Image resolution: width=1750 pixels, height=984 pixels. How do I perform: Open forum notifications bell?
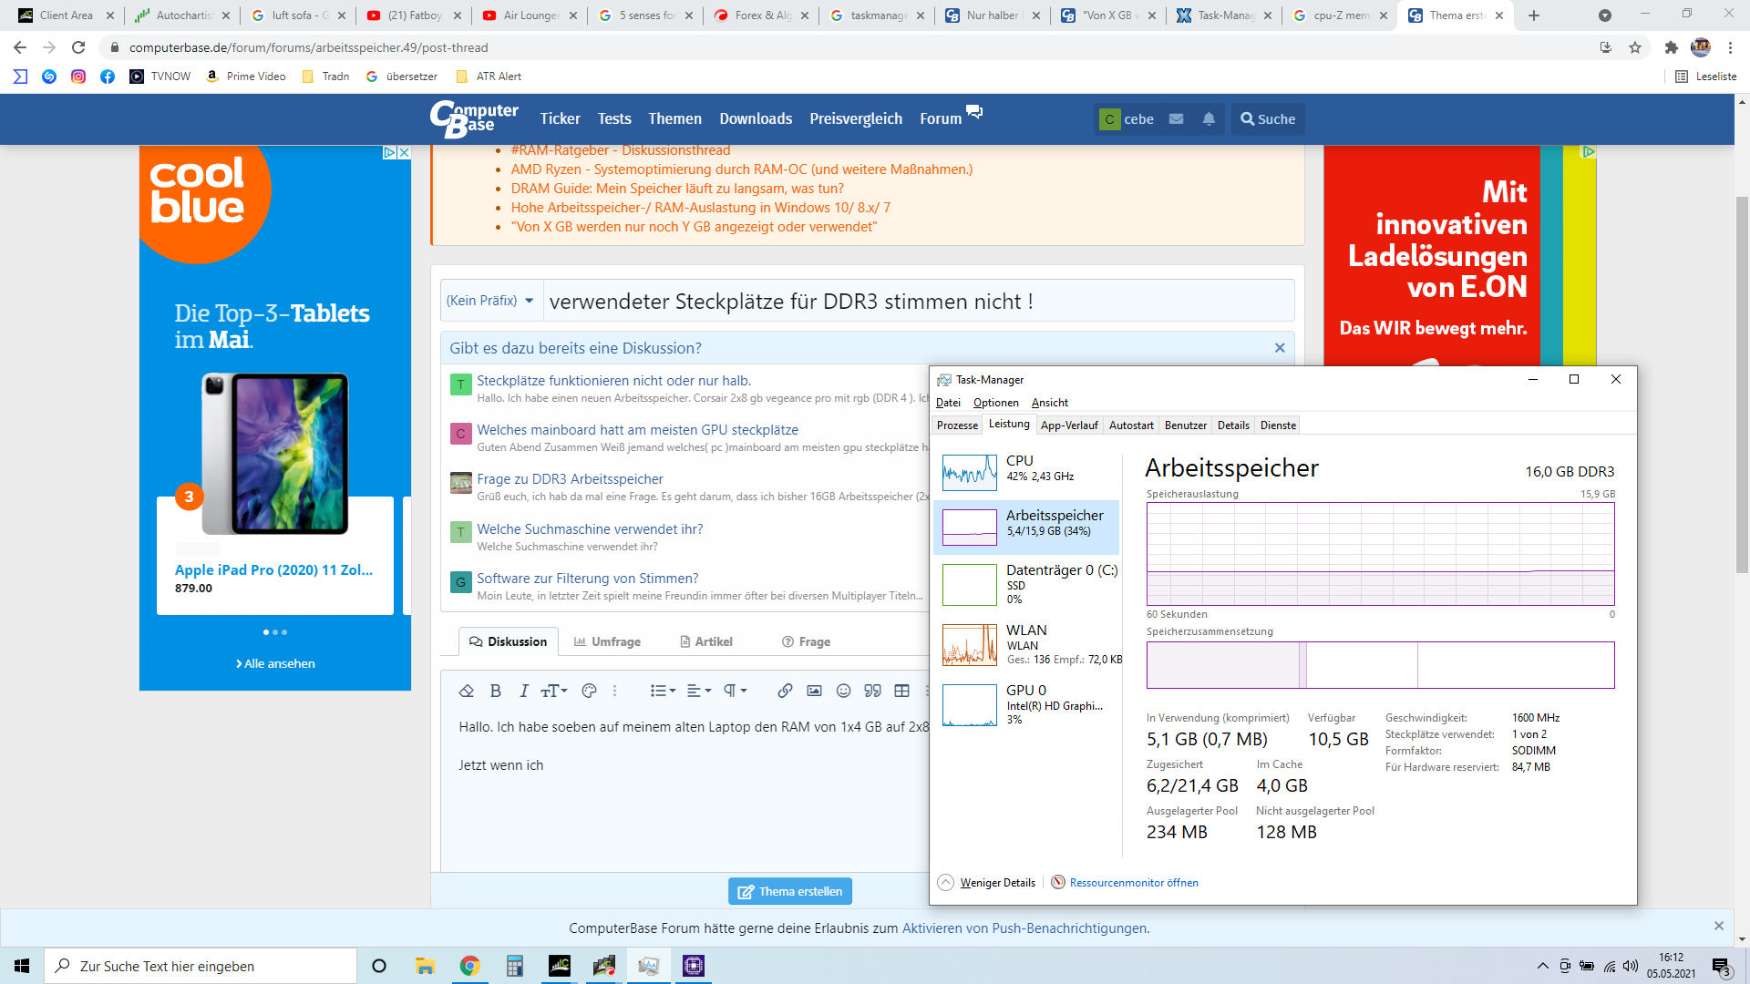(1209, 119)
